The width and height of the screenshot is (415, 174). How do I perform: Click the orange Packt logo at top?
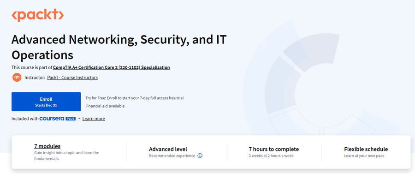point(38,15)
